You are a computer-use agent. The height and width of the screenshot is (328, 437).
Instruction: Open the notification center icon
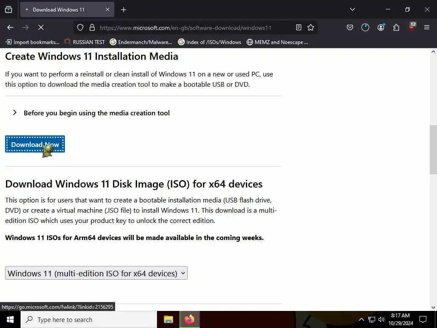(423, 319)
